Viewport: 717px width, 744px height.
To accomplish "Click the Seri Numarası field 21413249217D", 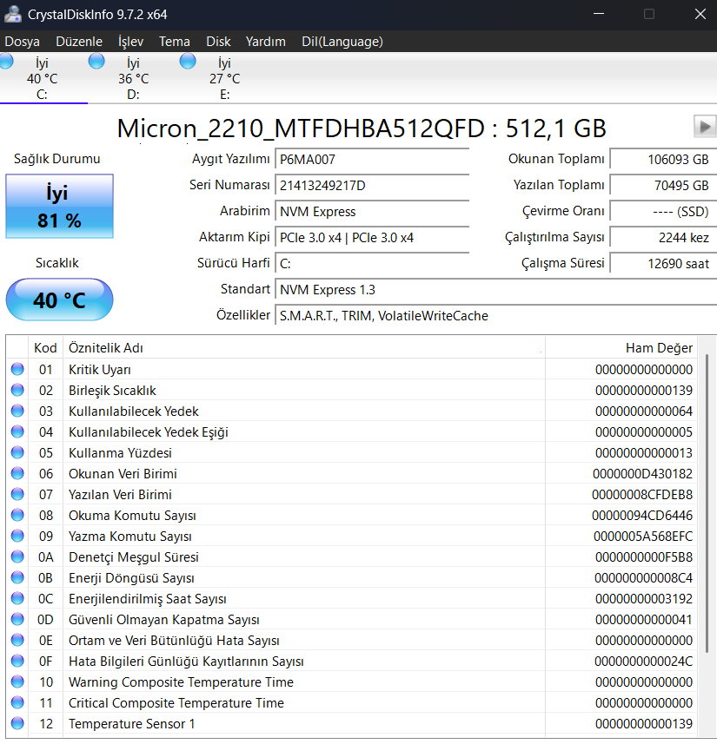I will [x=372, y=186].
